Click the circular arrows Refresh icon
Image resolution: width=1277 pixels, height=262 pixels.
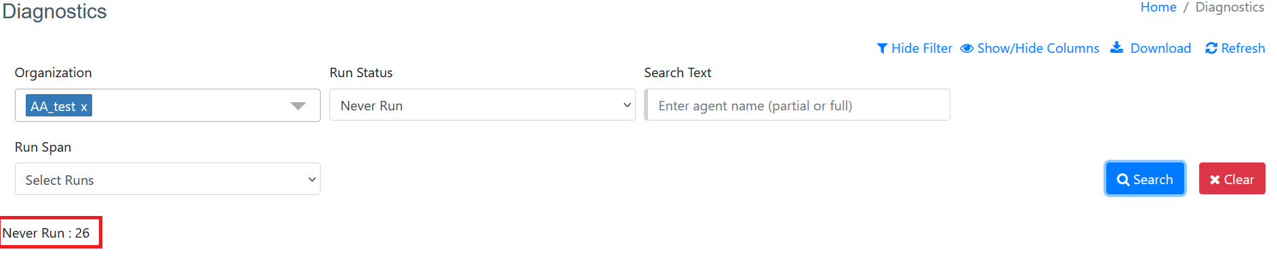click(x=1211, y=49)
